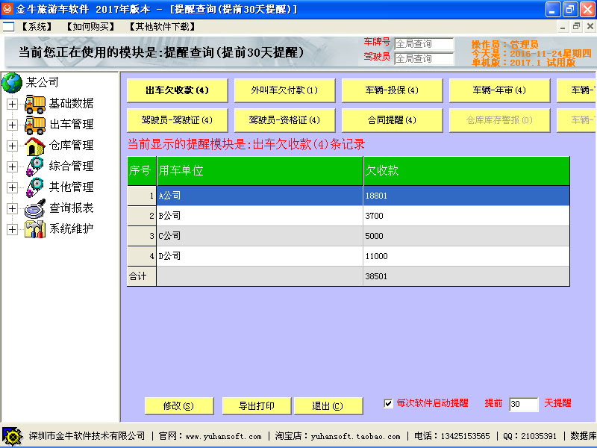Click the 车牌号 search input field
Screen dimensions: 597x448
tap(423, 44)
